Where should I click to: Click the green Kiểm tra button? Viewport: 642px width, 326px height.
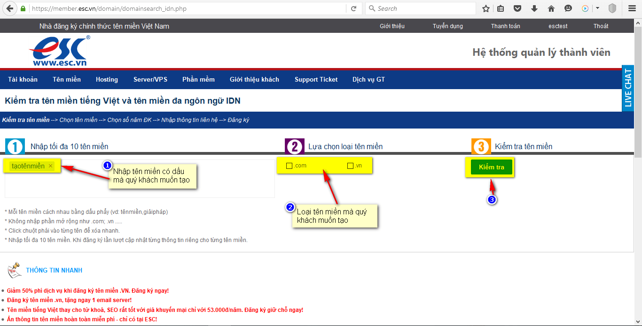click(491, 167)
